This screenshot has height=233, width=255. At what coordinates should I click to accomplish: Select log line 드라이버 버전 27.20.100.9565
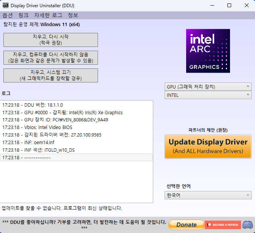pos(76,135)
